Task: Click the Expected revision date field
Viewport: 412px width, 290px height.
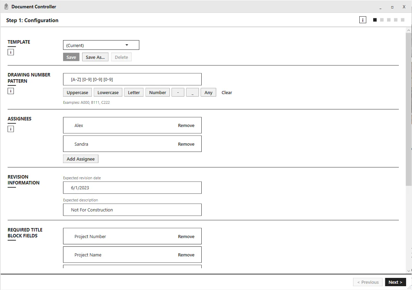Action: (132, 188)
